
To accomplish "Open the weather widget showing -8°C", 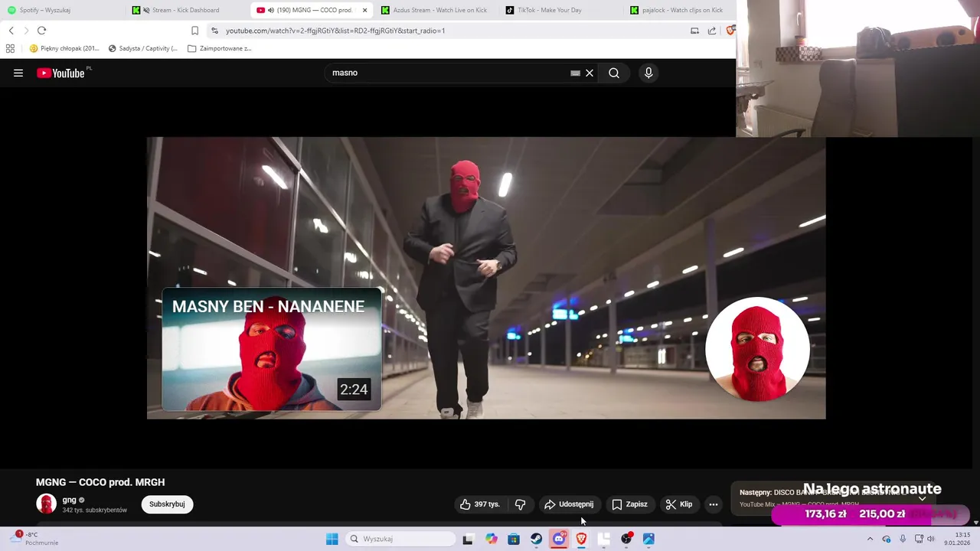I will [34, 539].
